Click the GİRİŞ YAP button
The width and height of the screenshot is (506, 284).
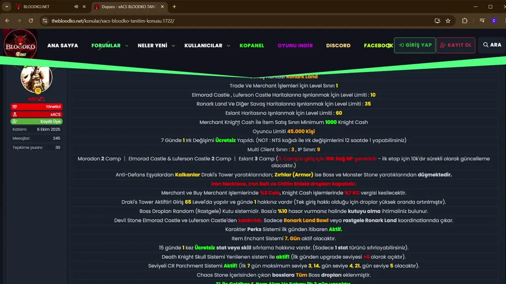click(x=415, y=45)
